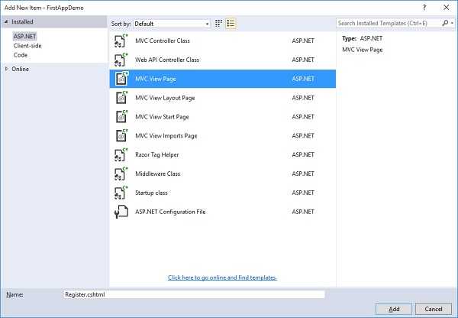The height and width of the screenshot is (318, 458).
Task: Click the ASP.NET Configuration File wrench icon
Action: tap(121, 212)
